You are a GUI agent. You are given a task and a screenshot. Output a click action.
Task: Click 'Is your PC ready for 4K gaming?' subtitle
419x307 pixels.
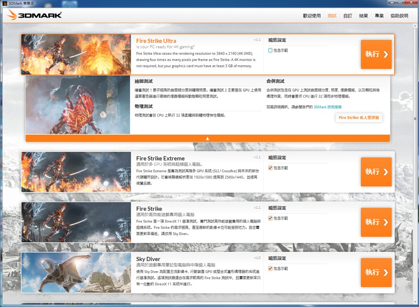click(166, 47)
